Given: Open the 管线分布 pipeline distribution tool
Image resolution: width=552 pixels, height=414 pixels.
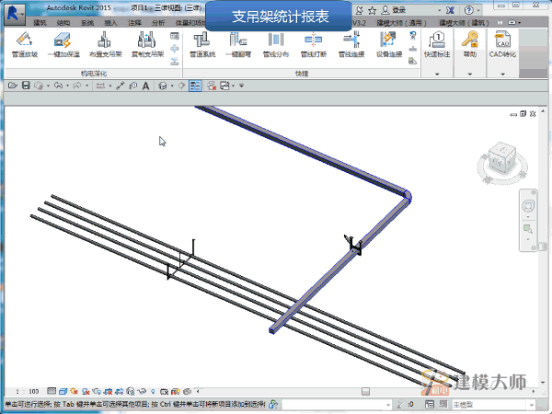Looking at the screenshot, I should pos(276,44).
